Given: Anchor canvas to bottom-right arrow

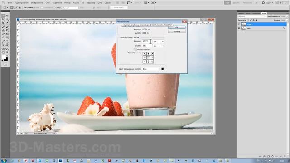Looking at the screenshot, I should click(x=152, y=62).
